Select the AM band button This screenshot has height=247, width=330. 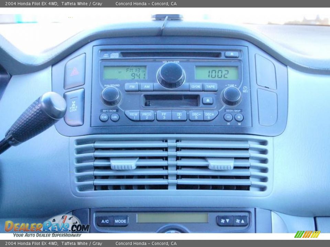tap(147, 86)
